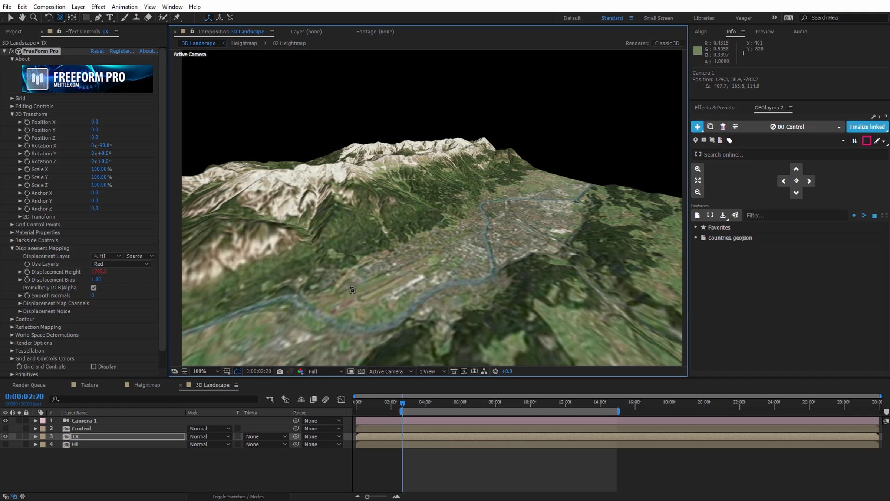Click the Finalize linked button
Image resolution: width=890 pixels, height=501 pixels.
(x=867, y=127)
